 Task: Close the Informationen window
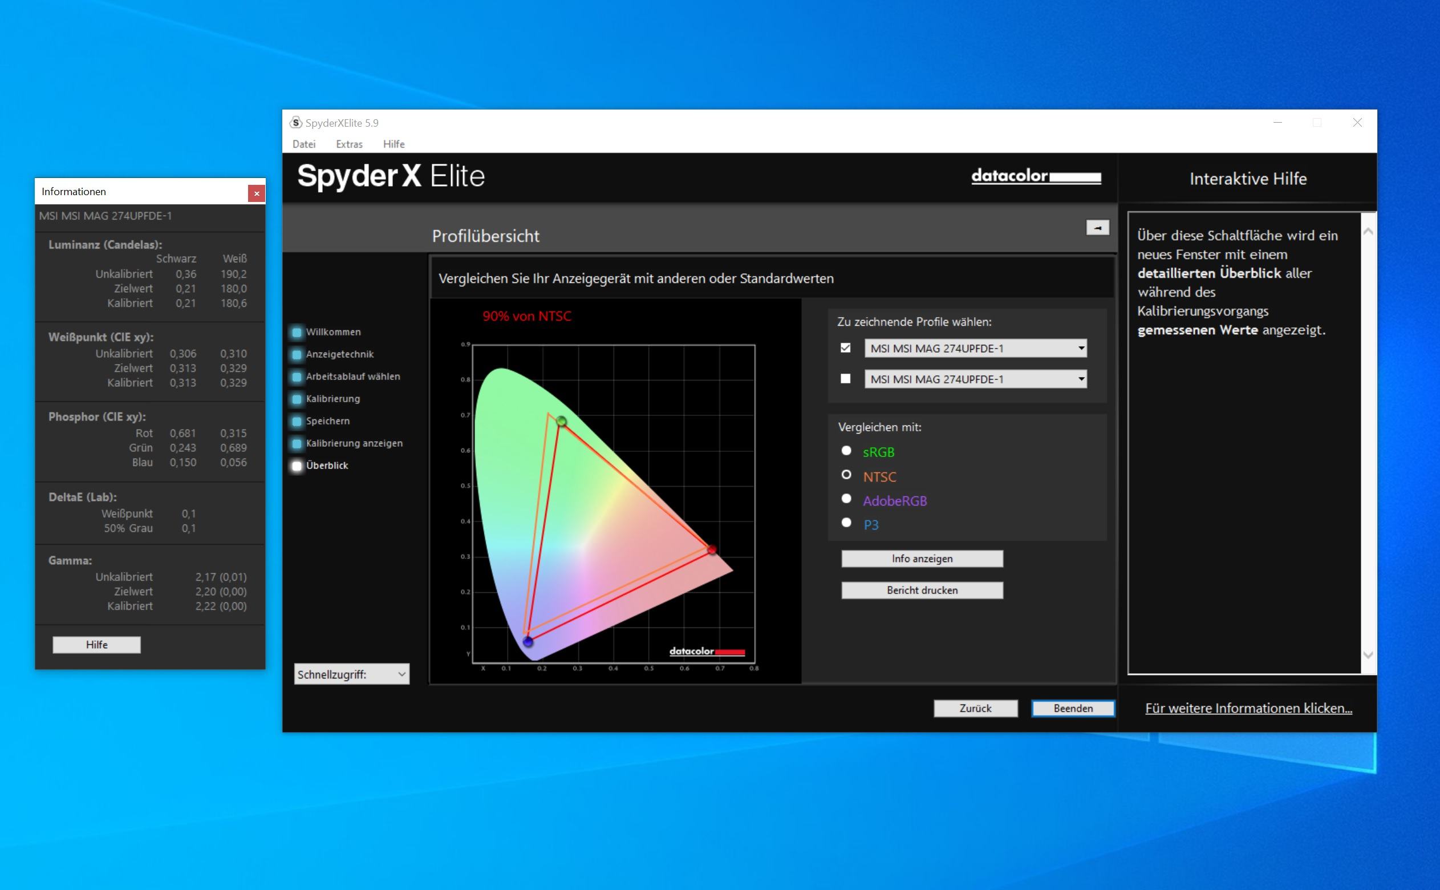pos(257,193)
